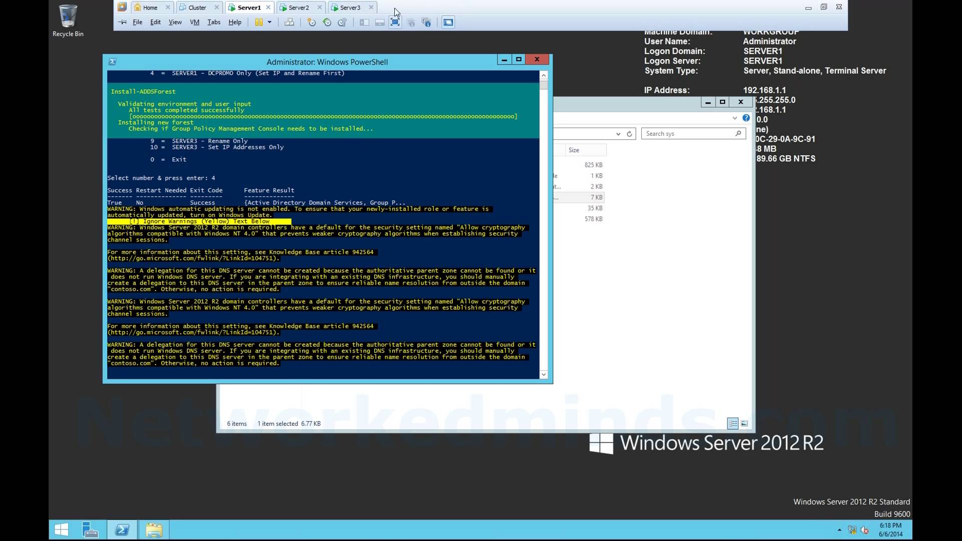Screen dimensions: 962x541
Task: Click the Search sys field
Action: [x=693, y=134]
